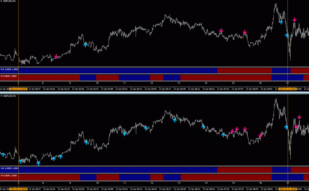Click lower chart time label 13 Jan 03:09
Image resolution: width=309 pixels, height=191 pixels.
pyautogui.click(x=107, y=189)
